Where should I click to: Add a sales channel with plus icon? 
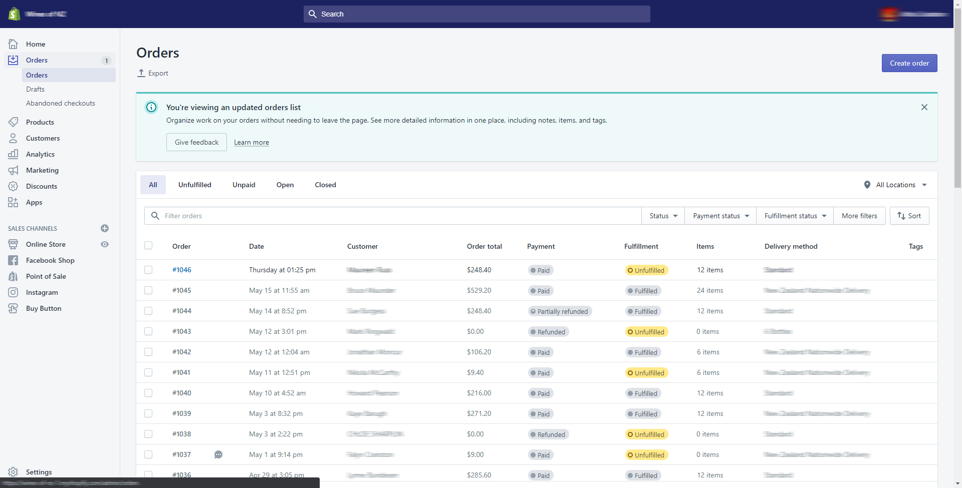(105, 228)
